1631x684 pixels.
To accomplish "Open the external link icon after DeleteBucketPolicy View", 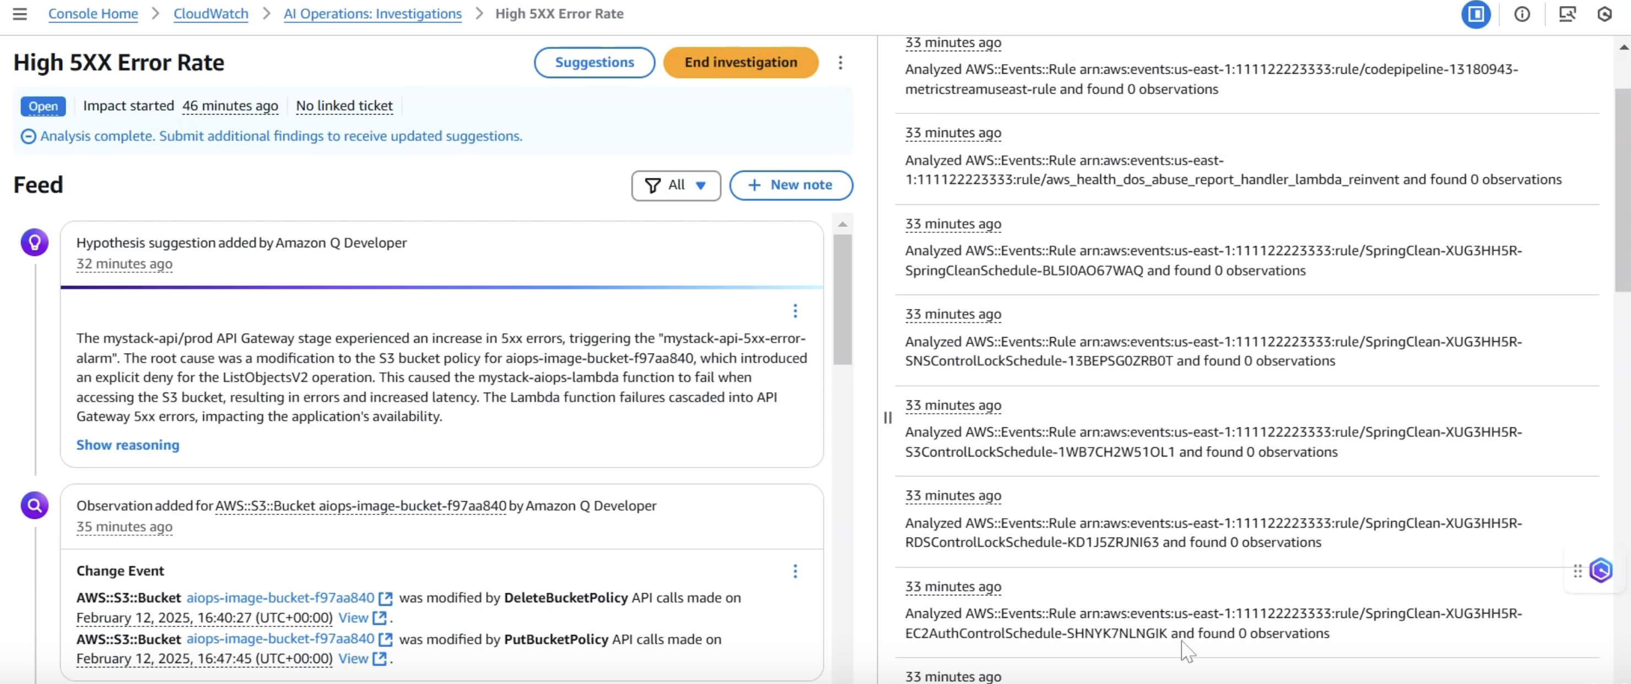I will point(379,617).
